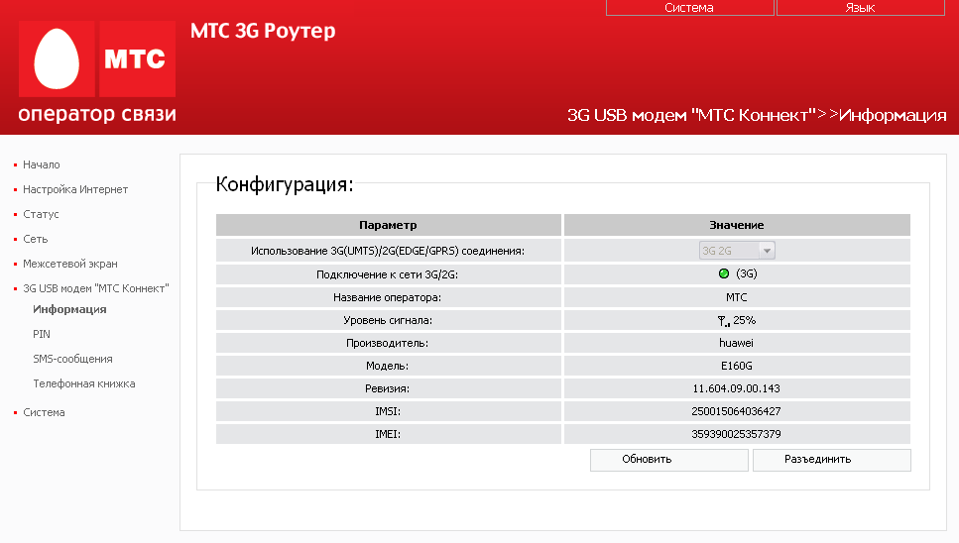959x543 pixels.
Task: Click the operator name value МТС
Action: [x=737, y=297]
